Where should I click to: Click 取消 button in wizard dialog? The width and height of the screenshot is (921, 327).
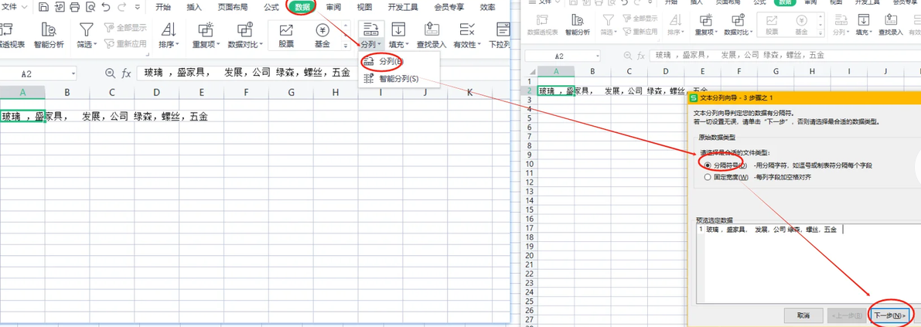point(803,316)
